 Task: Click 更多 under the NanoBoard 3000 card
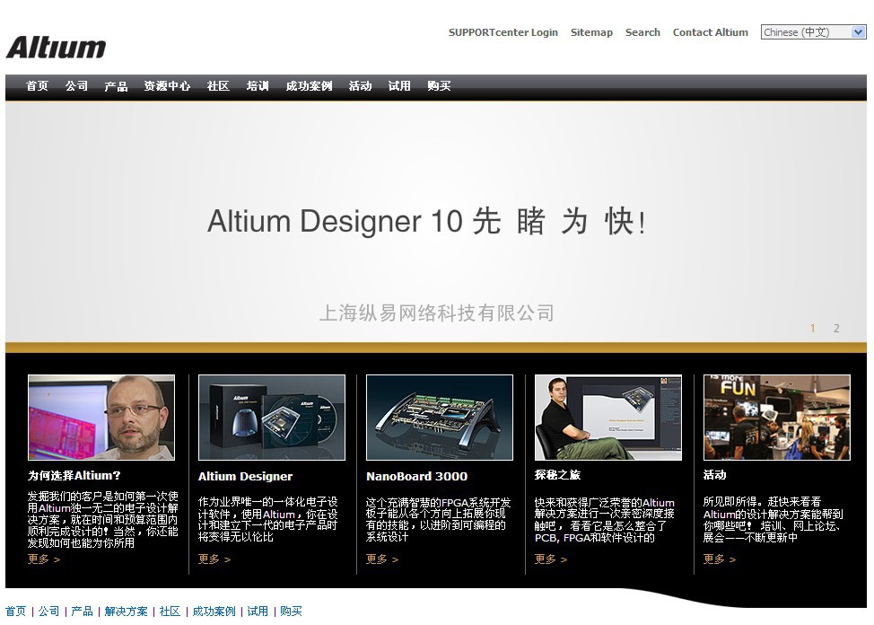tap(382, 559)
